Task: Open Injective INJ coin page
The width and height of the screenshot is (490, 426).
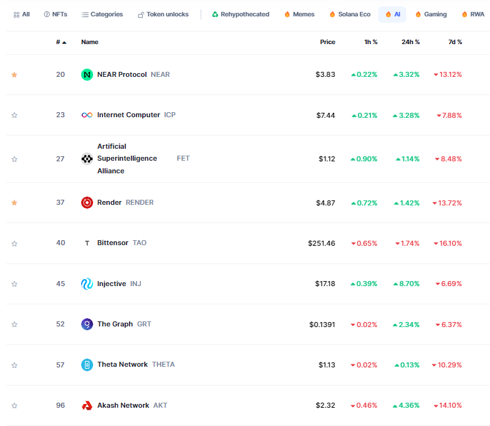Action: point(119,284)
